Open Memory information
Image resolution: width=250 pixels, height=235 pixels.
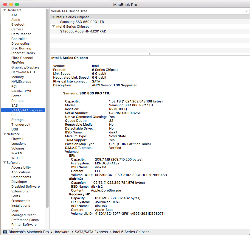[x=18, y=77]
